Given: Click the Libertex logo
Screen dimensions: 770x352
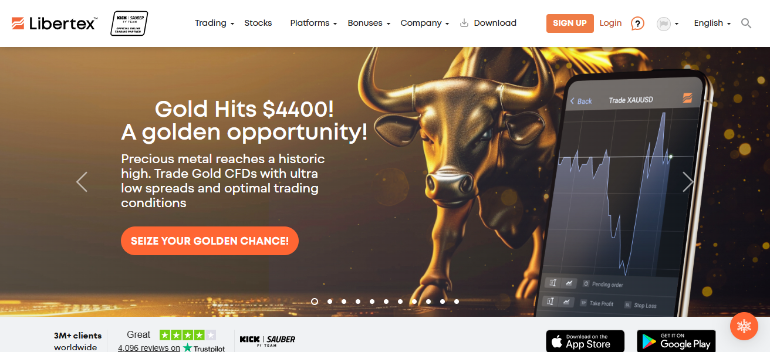Looking at the screenshot, I should click(55, 23).
